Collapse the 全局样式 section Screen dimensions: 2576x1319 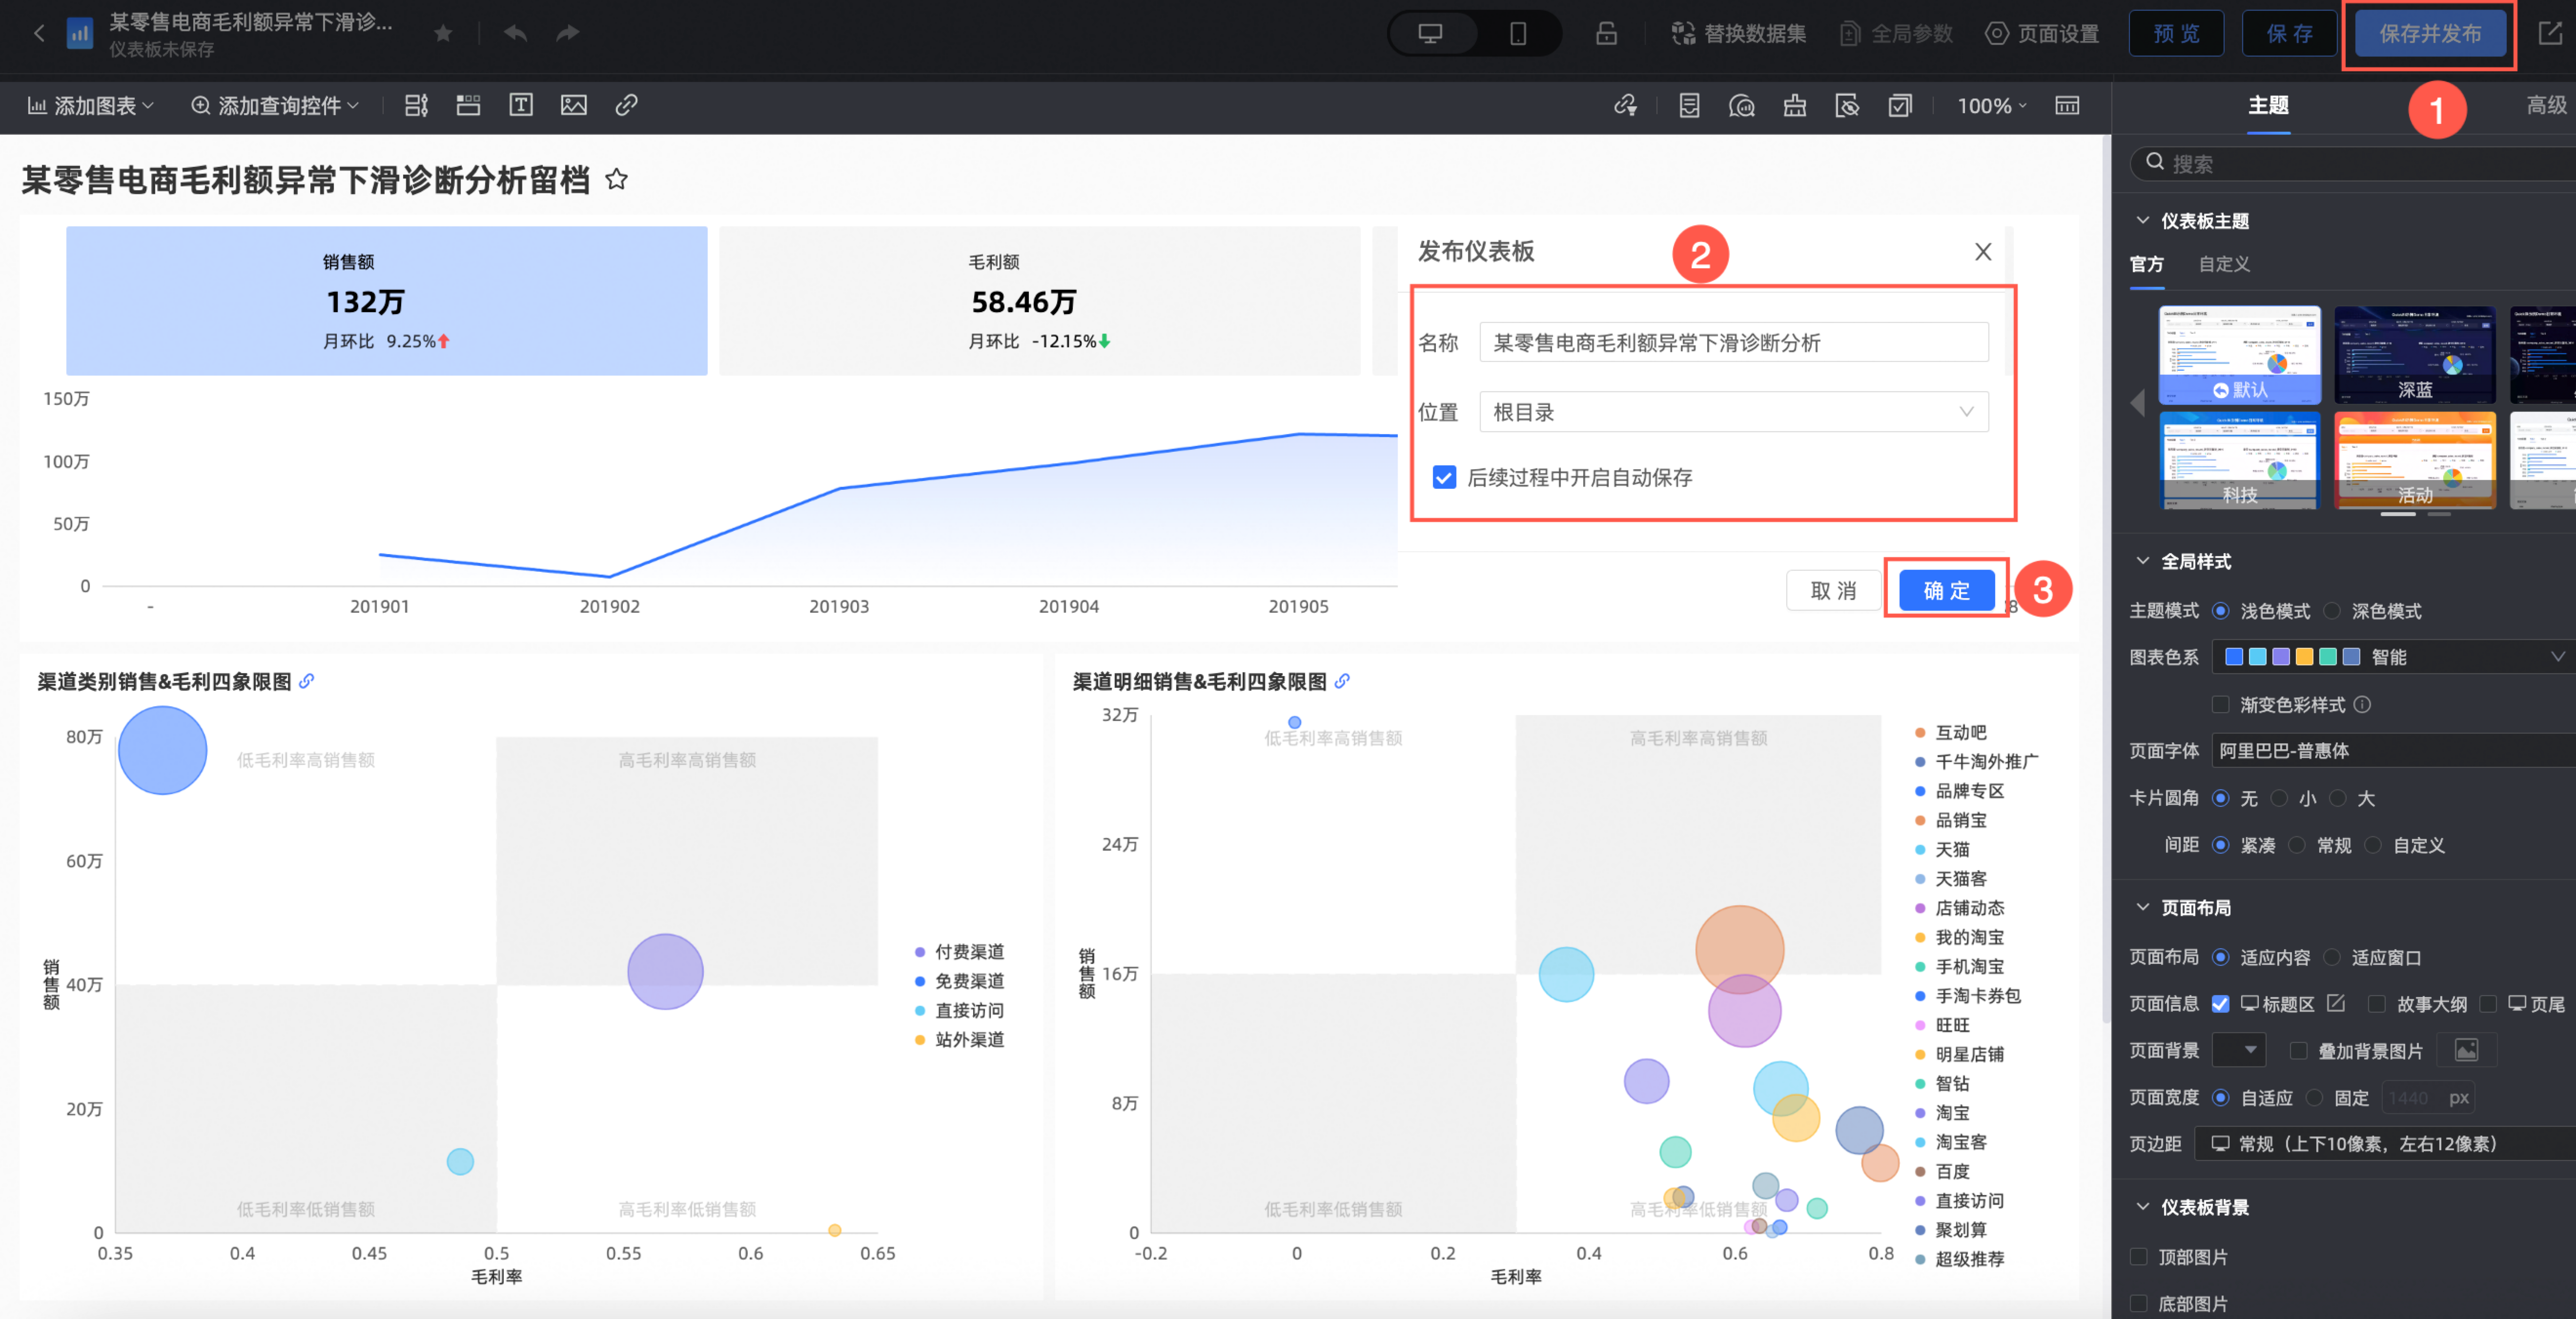pyautogui.click(x=2142, y=561)
